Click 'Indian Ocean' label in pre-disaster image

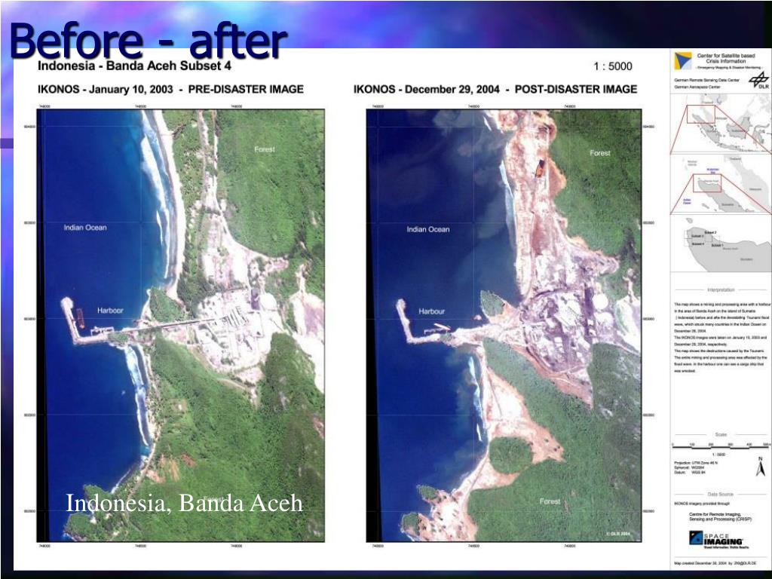pyautogui.click(x=85, y=228)
